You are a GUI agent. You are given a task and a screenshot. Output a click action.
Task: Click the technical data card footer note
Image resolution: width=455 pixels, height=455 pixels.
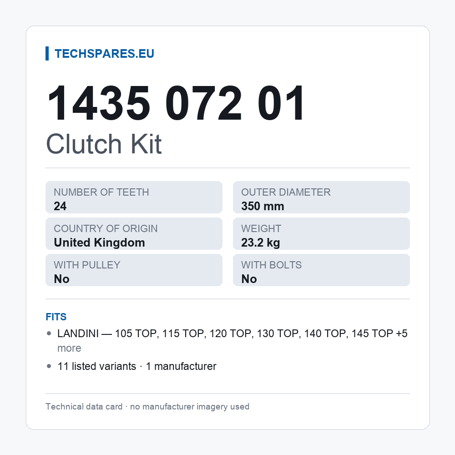pos(147,406)
